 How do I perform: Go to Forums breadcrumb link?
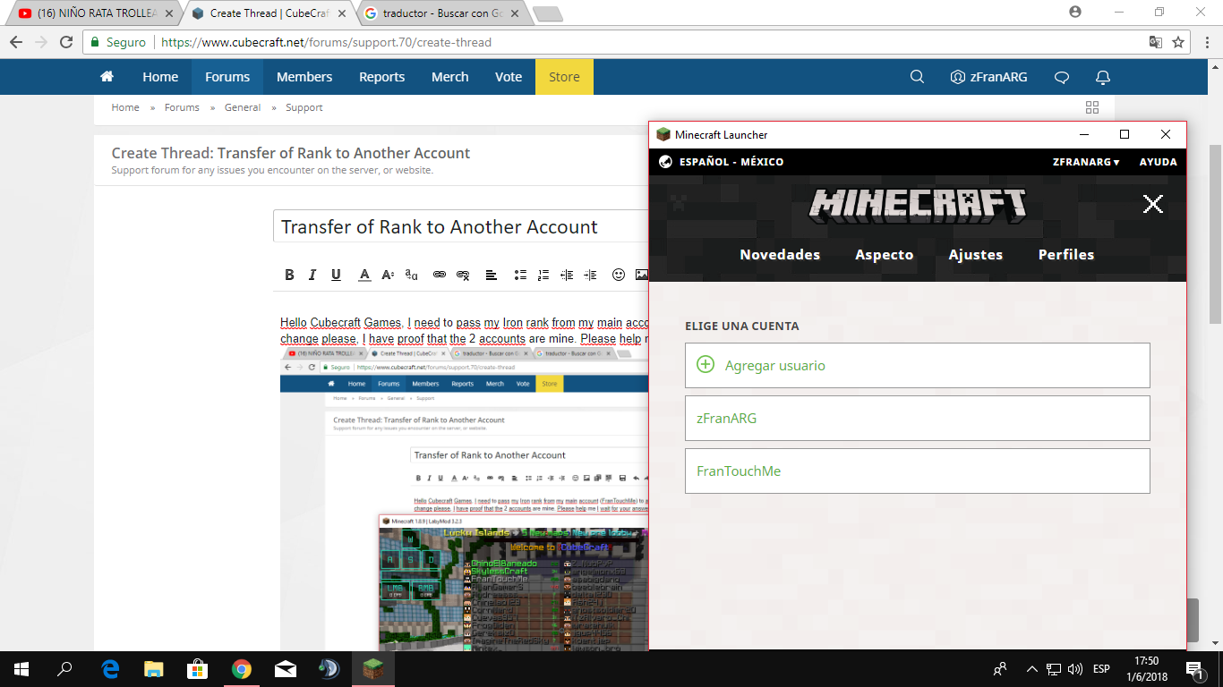coord(182,107)
